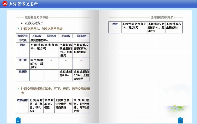Select the 上海A股 column header

(x=37, y=36)
